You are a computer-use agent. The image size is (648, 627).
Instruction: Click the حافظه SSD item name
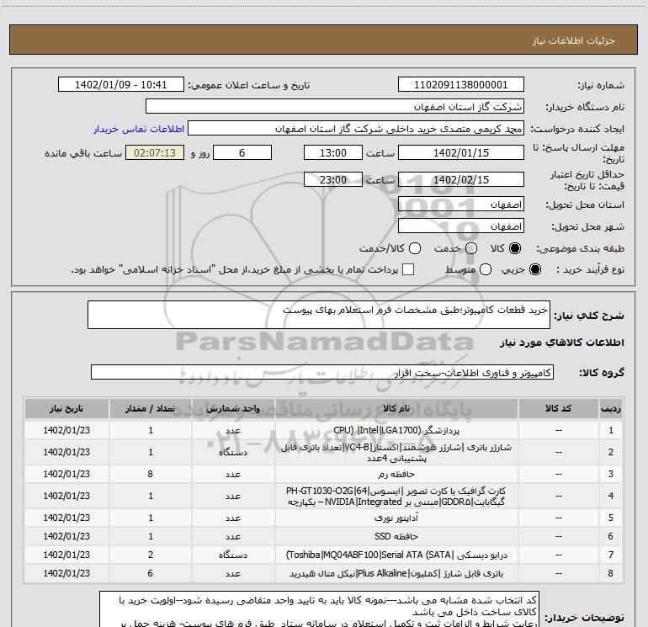[396, 536]
